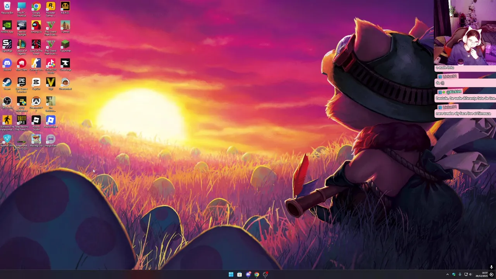Launch the Dead by Daylight shortcut
The width and height of the screenshot is (496, 279).
[22, 28]
